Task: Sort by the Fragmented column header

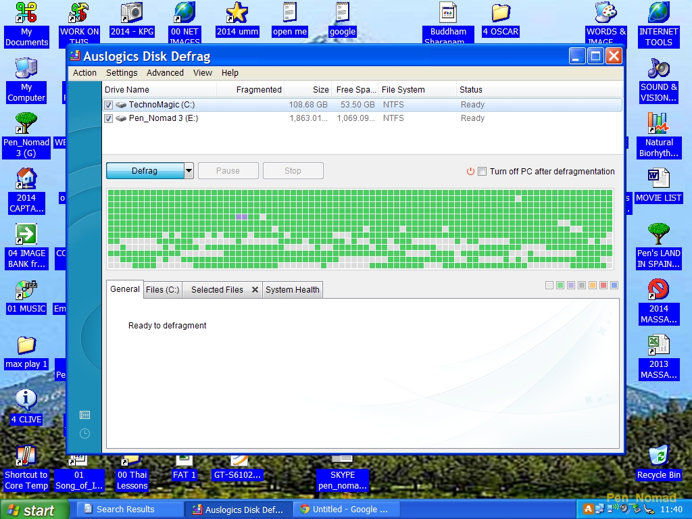Action: [x=251, y=90]
